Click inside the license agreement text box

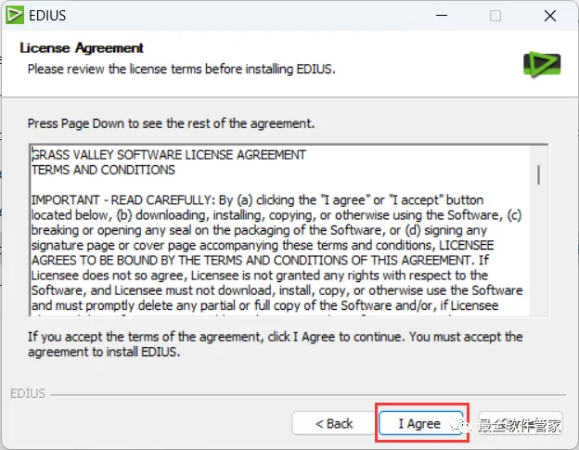(x=289, y=230)
